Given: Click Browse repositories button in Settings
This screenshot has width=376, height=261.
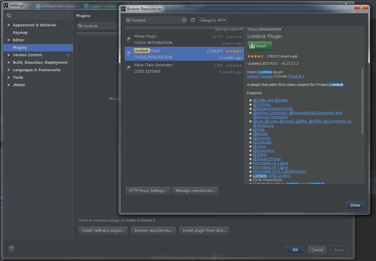Looking at the screenshot, I should click(x=154, y=230).
